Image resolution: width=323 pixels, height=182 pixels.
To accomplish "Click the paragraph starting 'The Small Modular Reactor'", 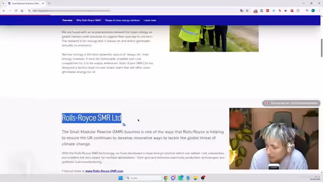I will coord(143,138).
